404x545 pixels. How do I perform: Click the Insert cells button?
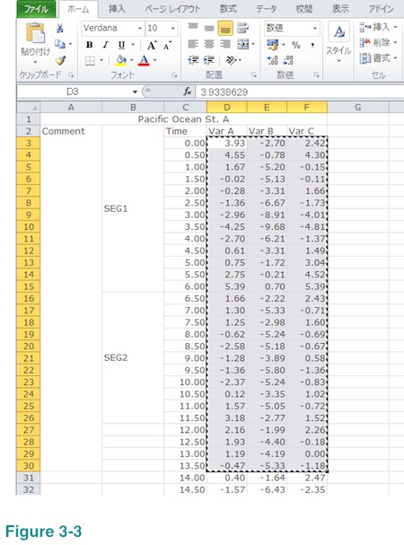coord(378,27)
